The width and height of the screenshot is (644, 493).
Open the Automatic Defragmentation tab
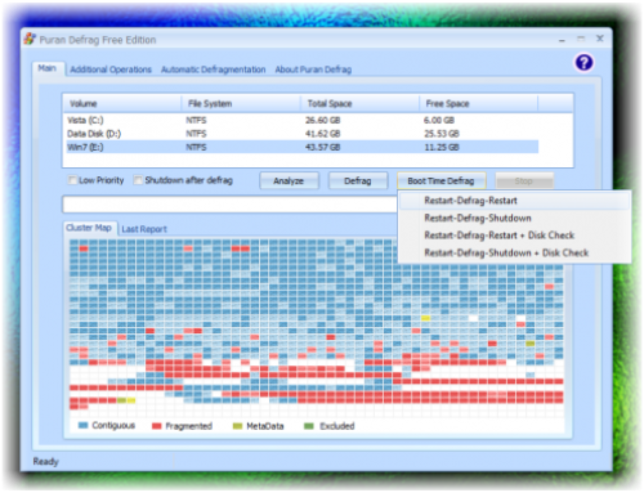click(x=213, y=70)
